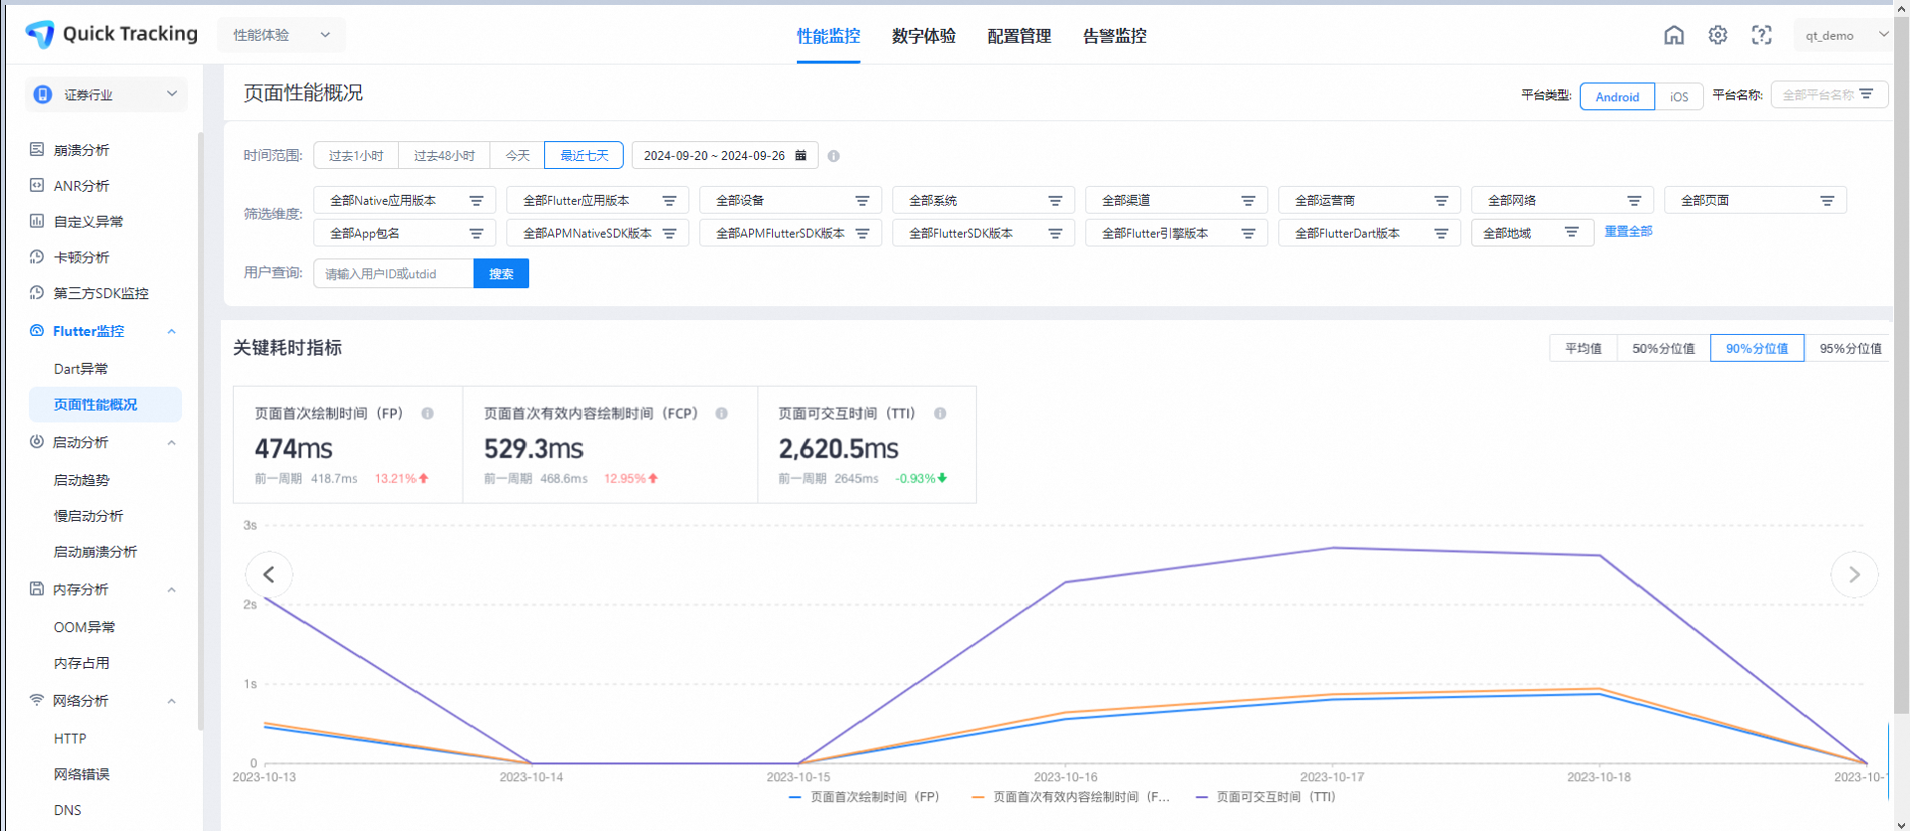Switch metrics to 平均值
This screenshot has height=831, width=1910.
pos(1584,348)
